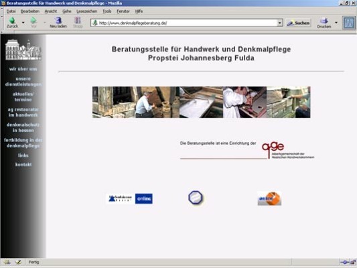Click the page icon beside the URL
Image resolution: width=357 pixels, height=268 pixels.
[x=95, y=23]
